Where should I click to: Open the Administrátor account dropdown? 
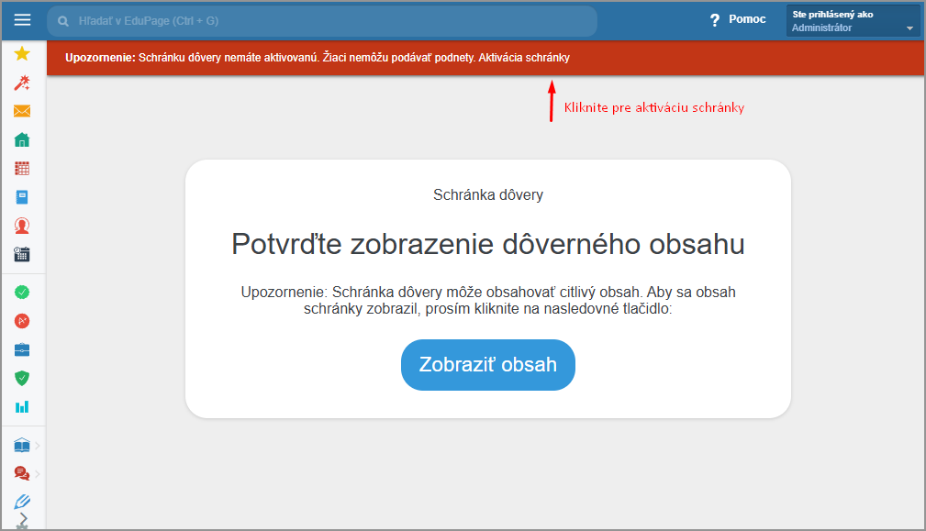(853, 21)
